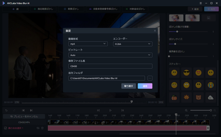Jump to previous frame

(x=98, y=111)
